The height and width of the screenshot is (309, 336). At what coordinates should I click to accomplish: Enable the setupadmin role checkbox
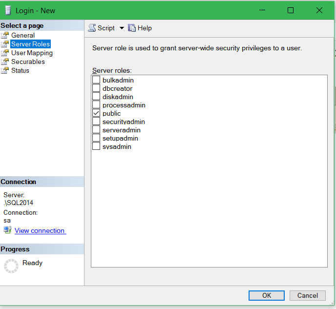(96, 138)
